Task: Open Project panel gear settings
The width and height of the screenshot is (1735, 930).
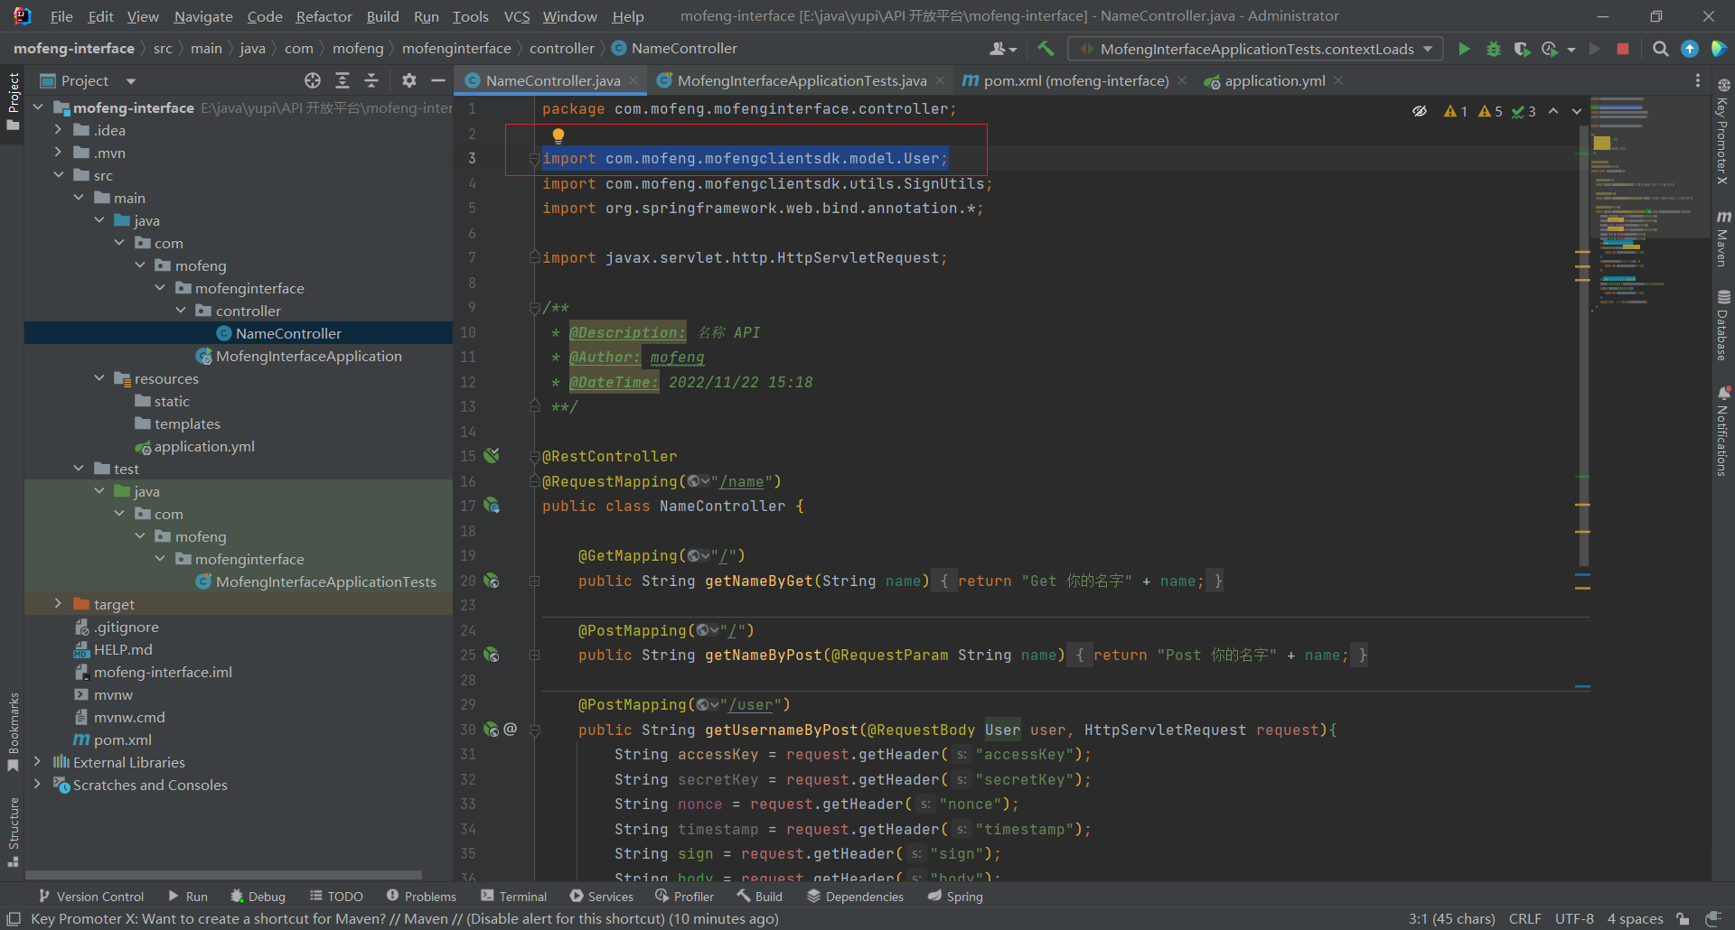Action: click(x=409, y=80)
